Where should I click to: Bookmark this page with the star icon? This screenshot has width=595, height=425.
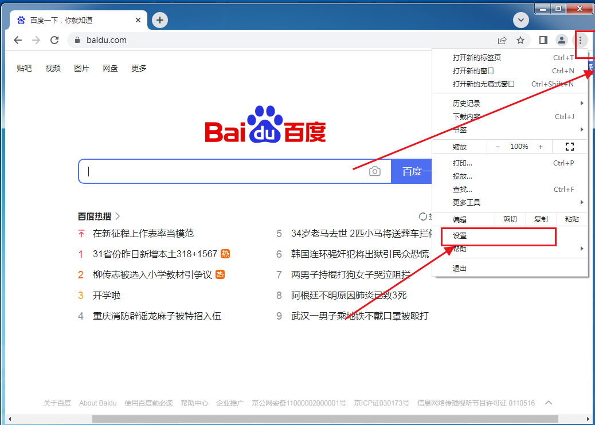520,40
